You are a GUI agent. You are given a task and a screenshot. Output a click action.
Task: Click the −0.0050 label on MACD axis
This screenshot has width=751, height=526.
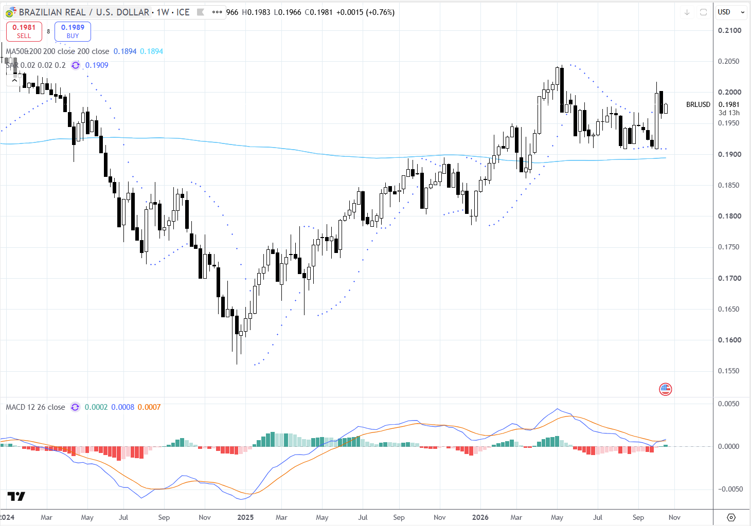(x=730, y=489)
